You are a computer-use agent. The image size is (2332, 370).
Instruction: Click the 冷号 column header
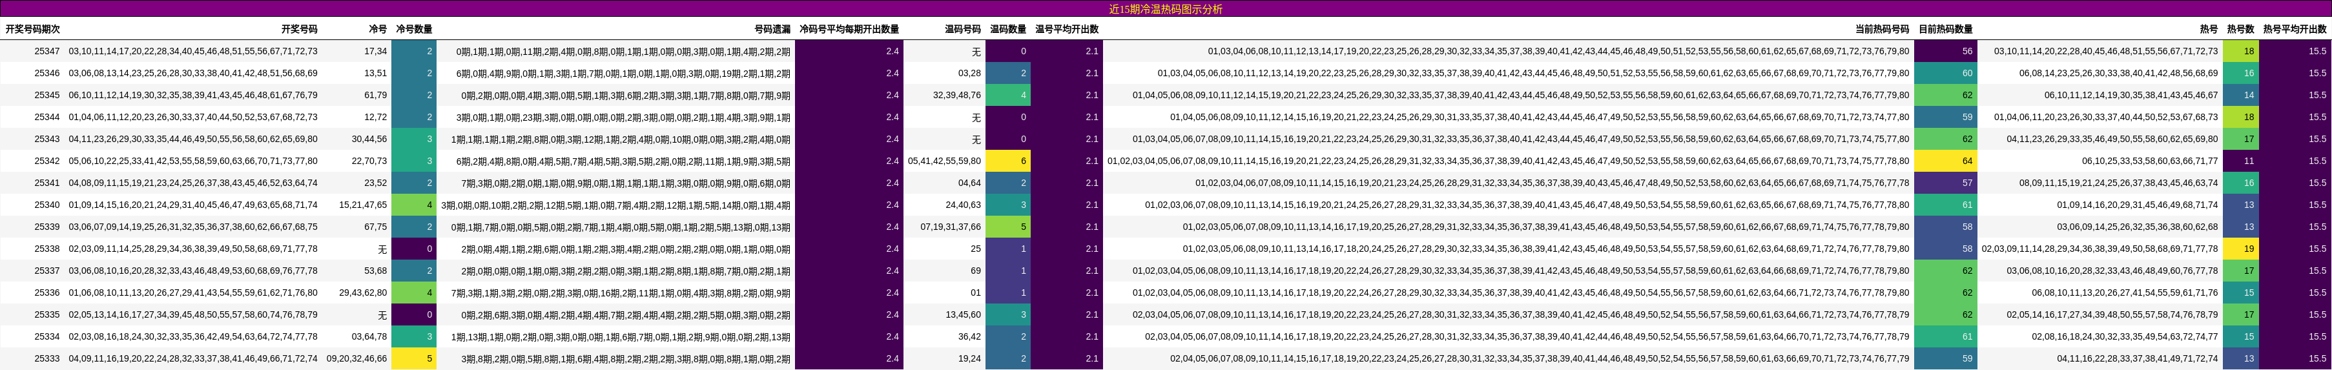(x=378, y=29)
